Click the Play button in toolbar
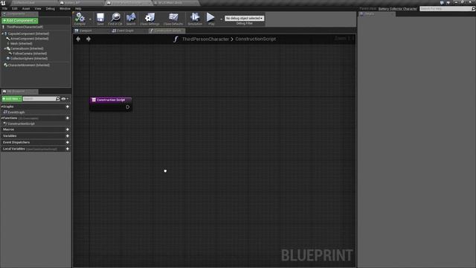 [210, 19]
